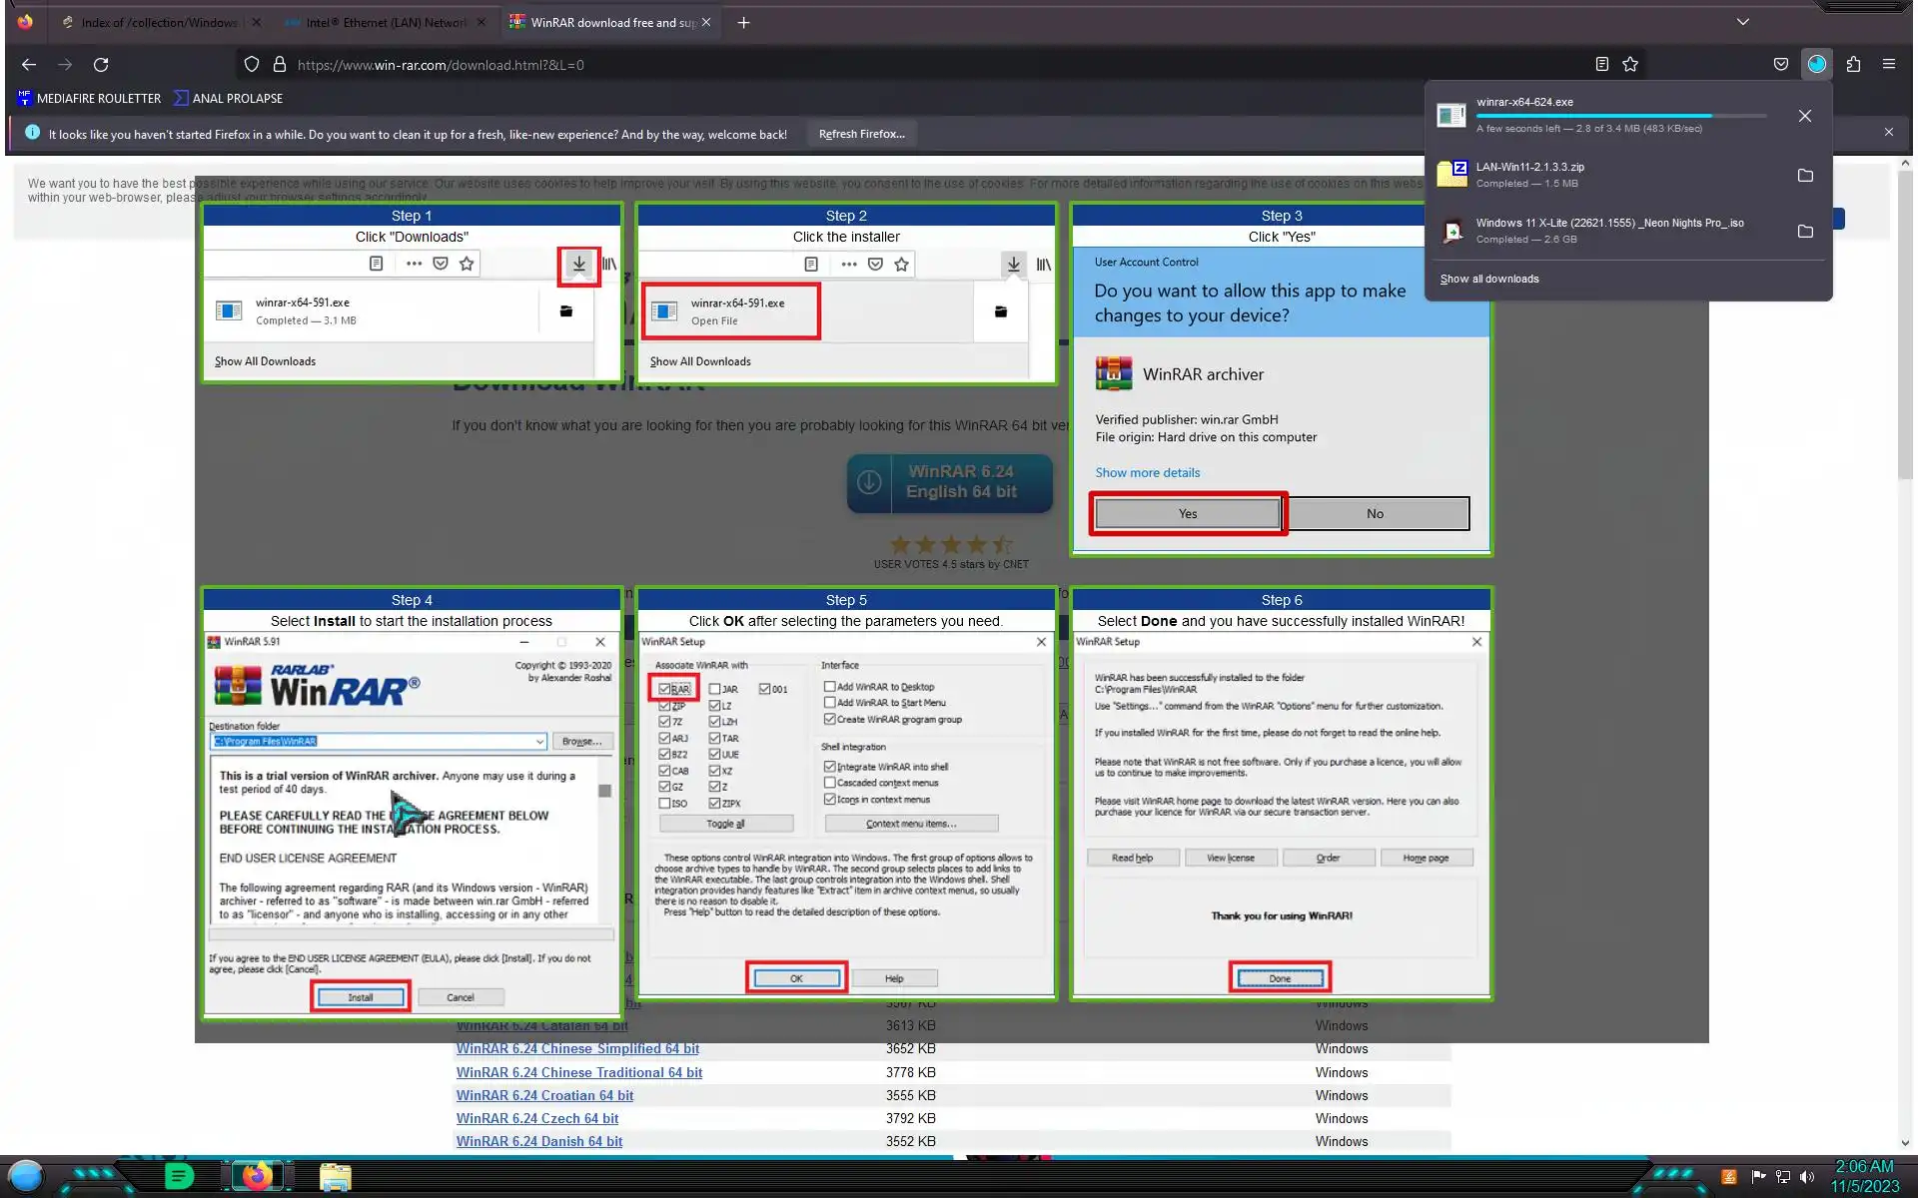Click Show all downloads link

(x=1488, y=279)
